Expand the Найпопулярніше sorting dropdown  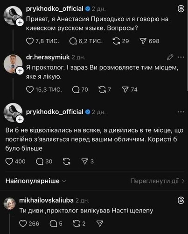36,181
